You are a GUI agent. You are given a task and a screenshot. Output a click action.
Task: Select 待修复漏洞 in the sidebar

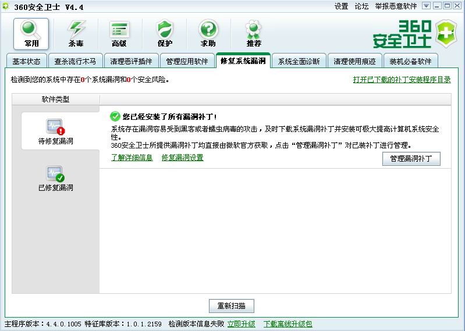click(x=56, y=131)
